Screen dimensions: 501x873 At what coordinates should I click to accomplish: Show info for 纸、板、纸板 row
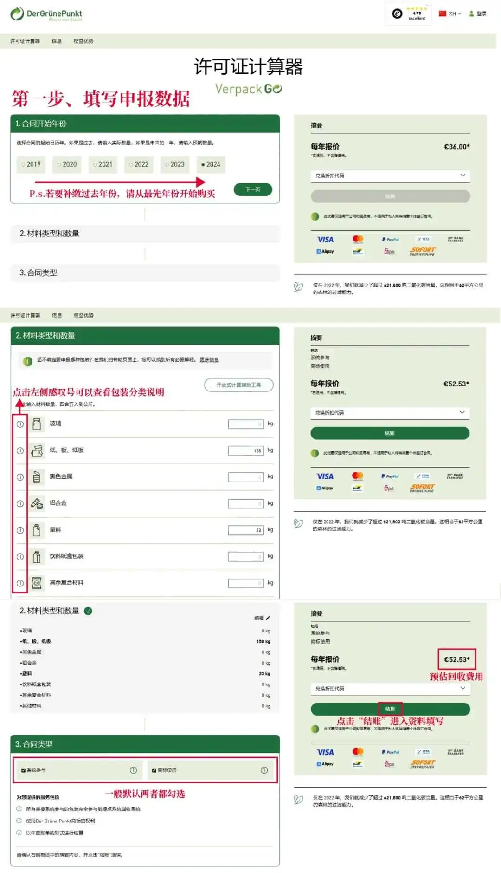click(x=20, y=450)
